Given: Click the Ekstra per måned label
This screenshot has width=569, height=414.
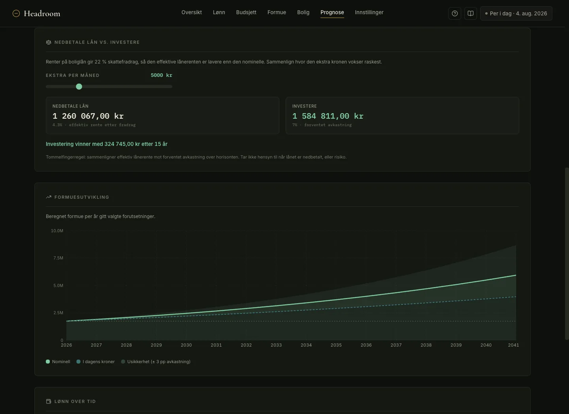Looking at the screenshot, I should point(73,75).
